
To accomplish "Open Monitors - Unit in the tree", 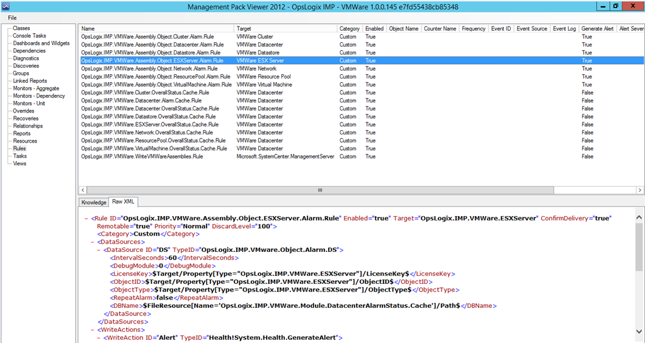I will [x=29, y=104].
